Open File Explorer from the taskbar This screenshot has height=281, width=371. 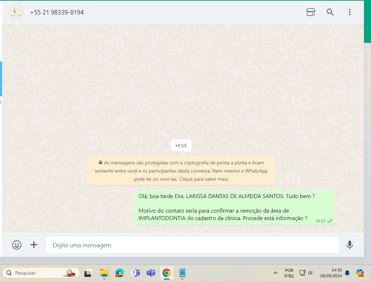tap(104, 273)
